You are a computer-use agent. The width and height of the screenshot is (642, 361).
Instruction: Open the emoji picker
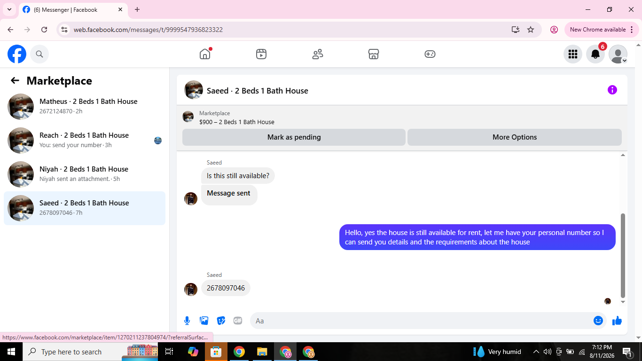[x=598, y=321]
